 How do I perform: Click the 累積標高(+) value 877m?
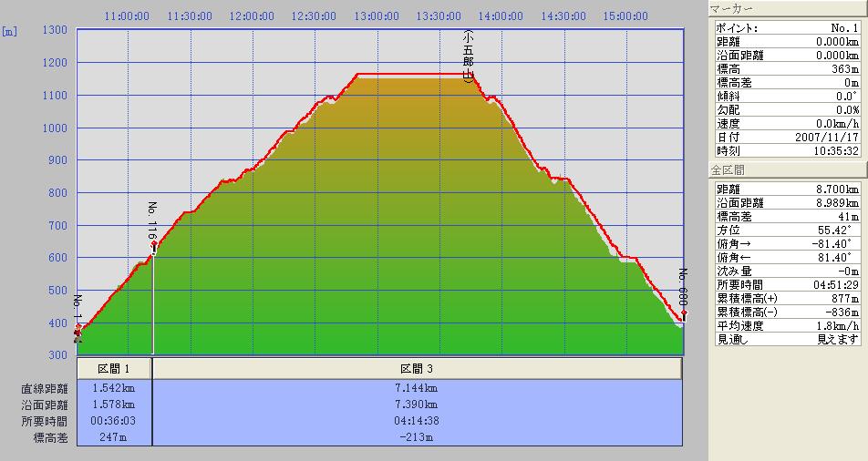pyautogui.click(x=844, y=299)
